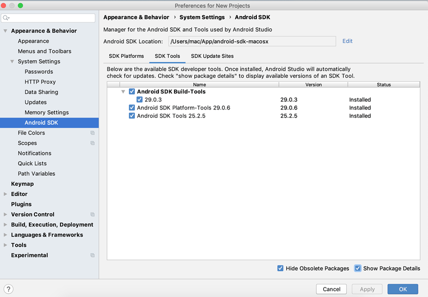Select the SDK Tools tab
Image resolution: width=428 pixels, height=297 pixels.
167,56
